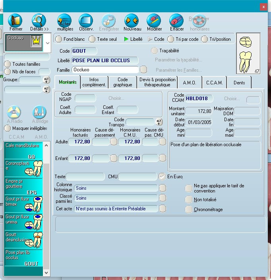Enable the Chronométrage checkbox
The width and height of the screenshot is (271, 280).
(x=188, y=210)
